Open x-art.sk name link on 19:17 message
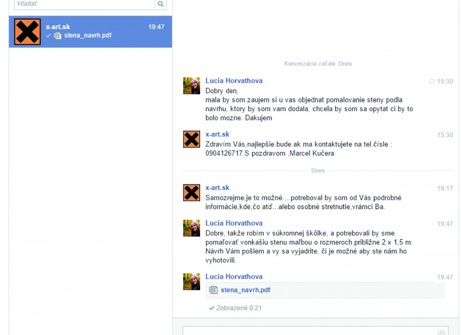461x335 pixels. point(217,188)
